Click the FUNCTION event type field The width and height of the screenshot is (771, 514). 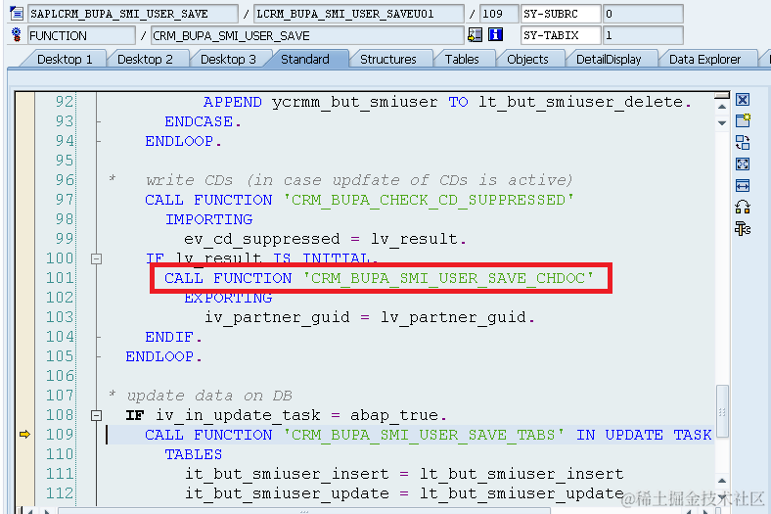[81, 35]
